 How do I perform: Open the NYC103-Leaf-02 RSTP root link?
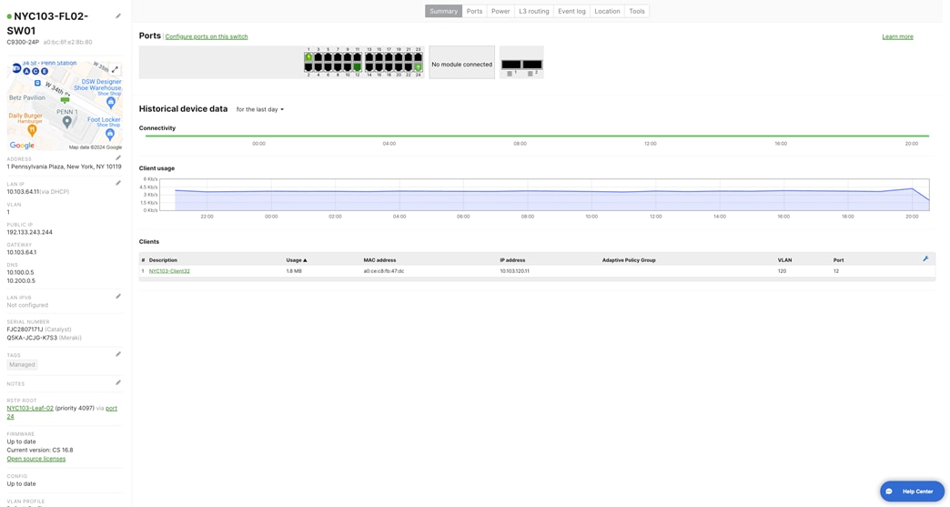[x=30, y=409]
